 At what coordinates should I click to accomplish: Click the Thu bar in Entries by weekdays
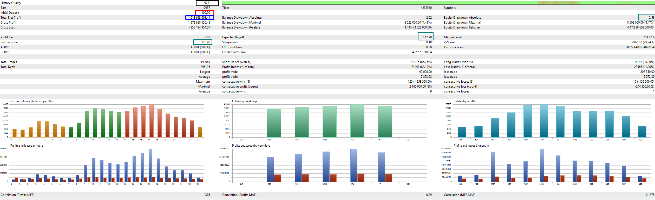[x=357, y=121]
